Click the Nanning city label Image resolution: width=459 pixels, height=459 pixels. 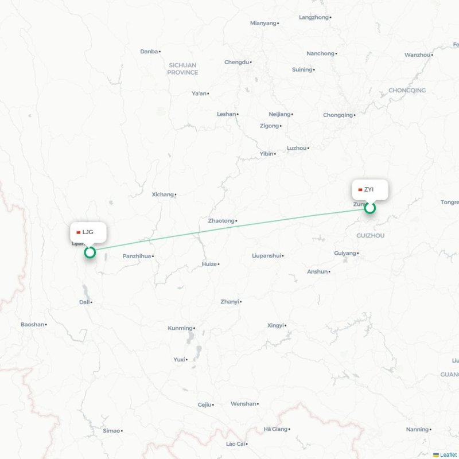click(x=417, y=429)
